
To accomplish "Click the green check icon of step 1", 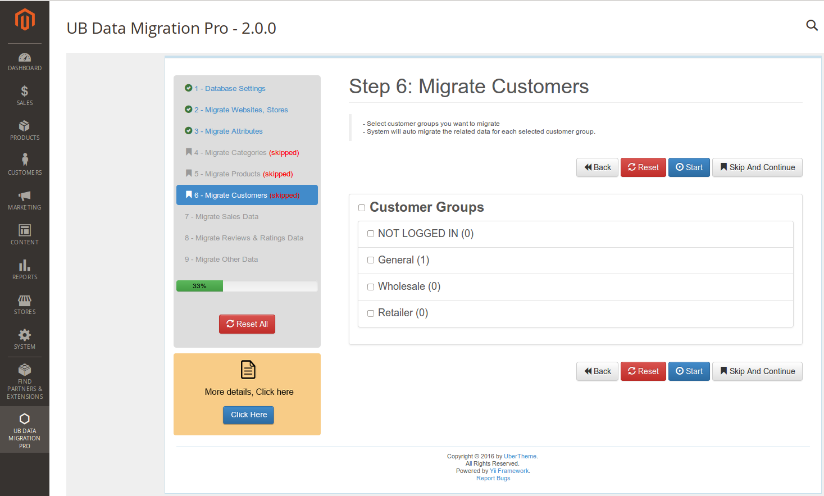I will 189,88.
